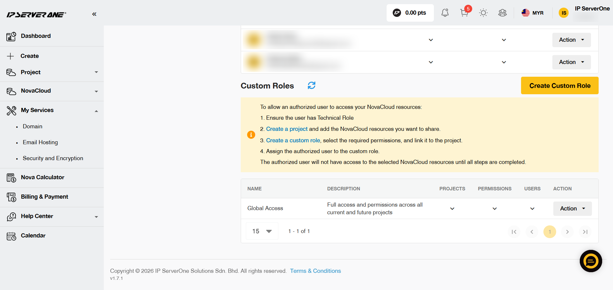Screen dimensions: 613x290
Task: Open the users group icon in header
Action: coord(503,13)
